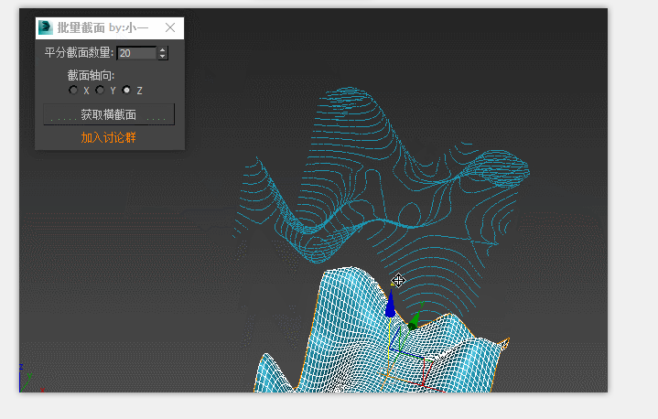Viewport: 658px width, 419px height.
Task: Click the 批量截面 title bar text
Action: 81,28
